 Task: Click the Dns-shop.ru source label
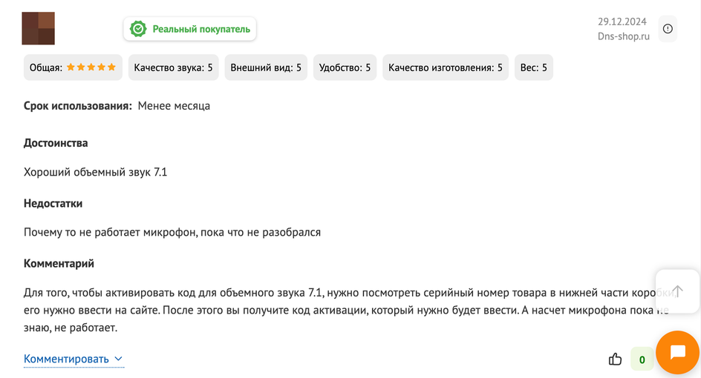pyautogui.click(x=623, y=36)
